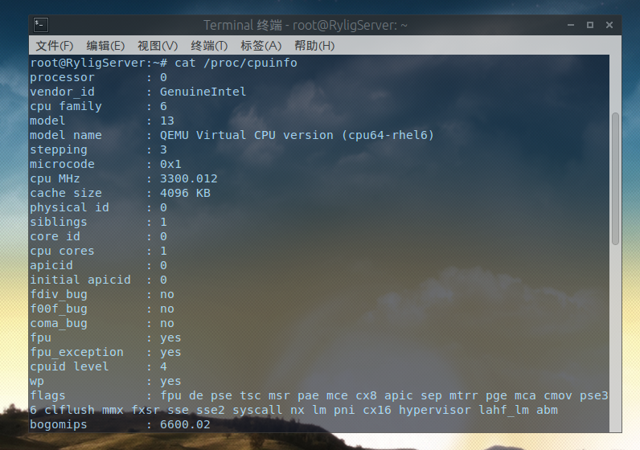The height and width of the screenshot is (450, 640).
Task: Click the window title 'Terminal 终端 - root@RyligServer: ~'
Action: [x=306, y=25]
